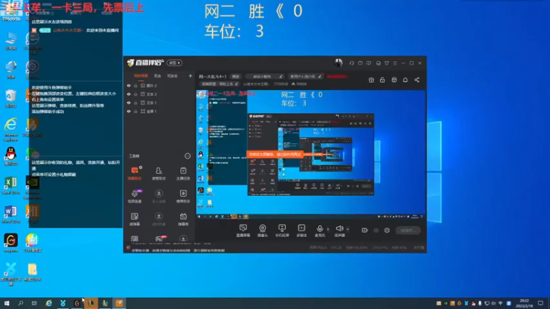Click the gift box icon in header
This screenshot has width=550, height=309.
[371, 80]
